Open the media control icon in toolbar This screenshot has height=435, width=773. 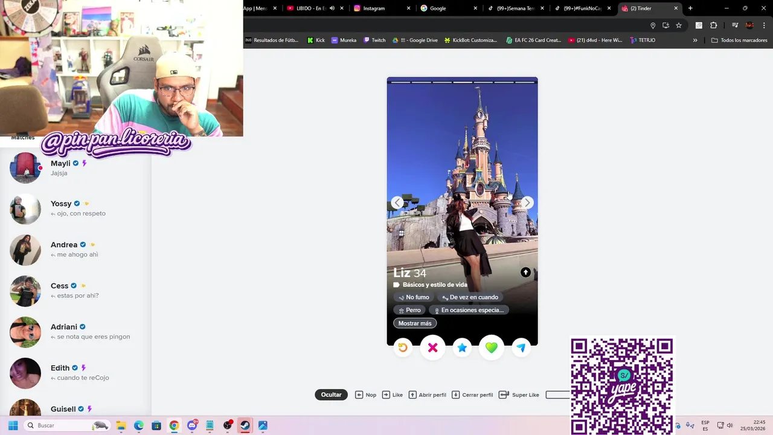click(x=735, y=25)
